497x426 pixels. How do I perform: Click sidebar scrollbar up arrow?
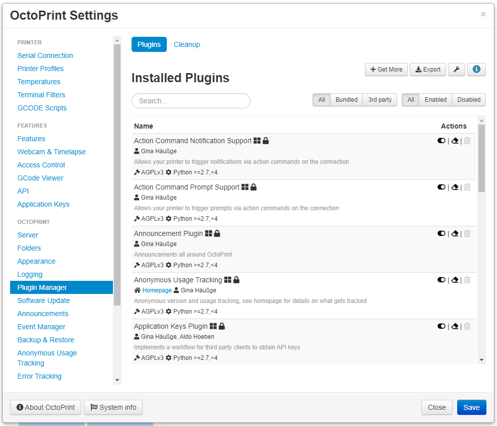coord(117,40)
